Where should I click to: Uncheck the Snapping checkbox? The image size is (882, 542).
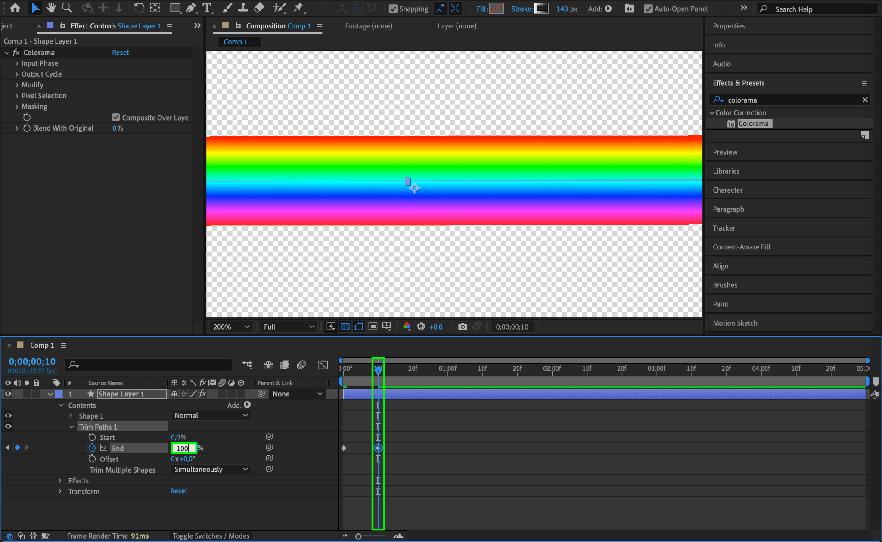coord(393,9)
